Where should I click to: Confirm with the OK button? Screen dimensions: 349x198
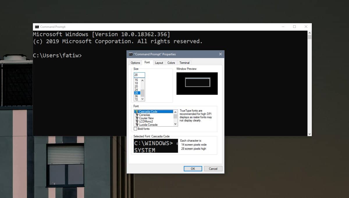(193, 169)
